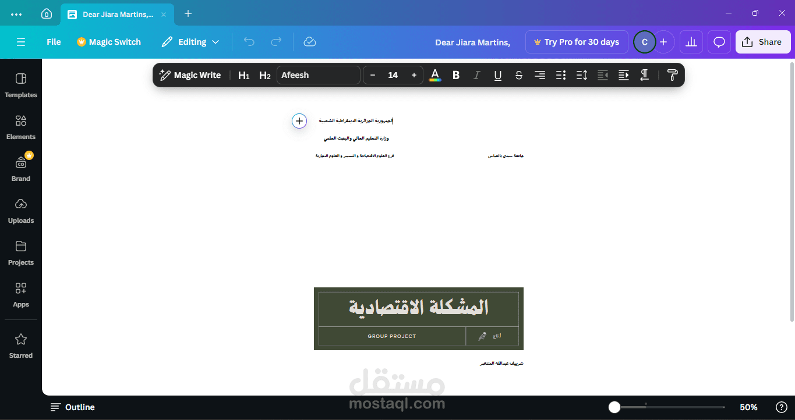Click Try Pro for 30 days
The width and height of the screenshot is (795, 420).
pyautogui.click(x=576, y=41)
